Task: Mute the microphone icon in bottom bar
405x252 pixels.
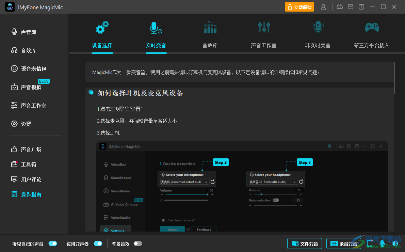Action: pos(382,243)
